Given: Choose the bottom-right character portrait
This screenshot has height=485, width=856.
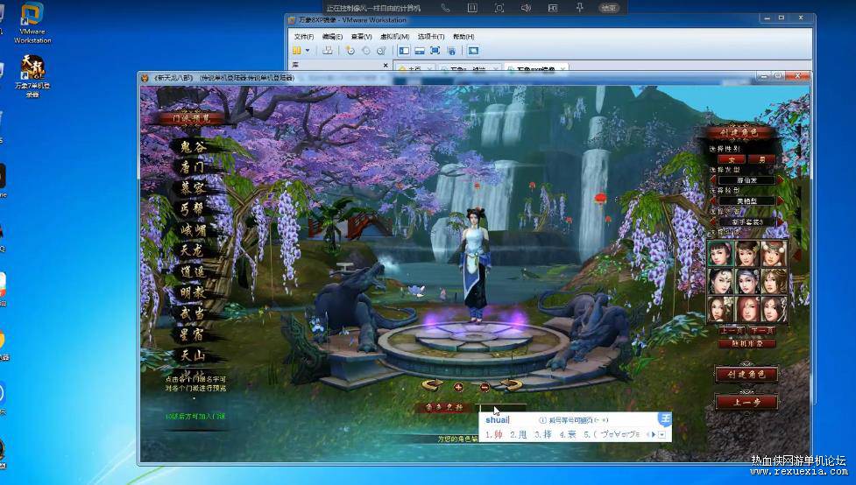Looking at the screenshot, I should 774,309.
